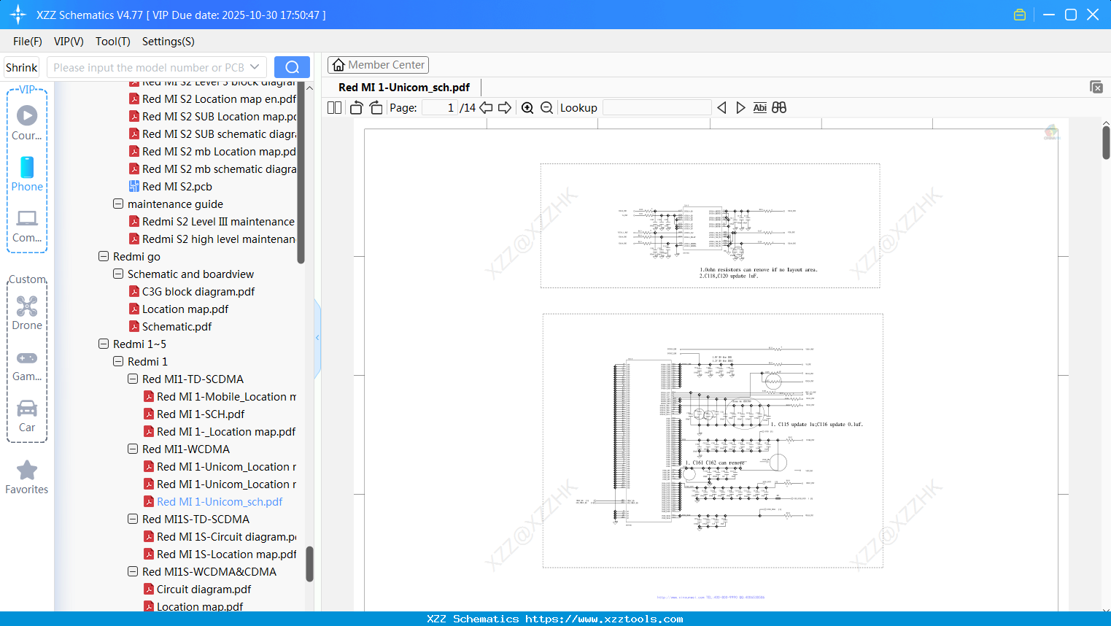Image resolution: width=1111 pixels, height=626 pixels.
Task: Click the Page number input box
Action: [x=441, y=108]
